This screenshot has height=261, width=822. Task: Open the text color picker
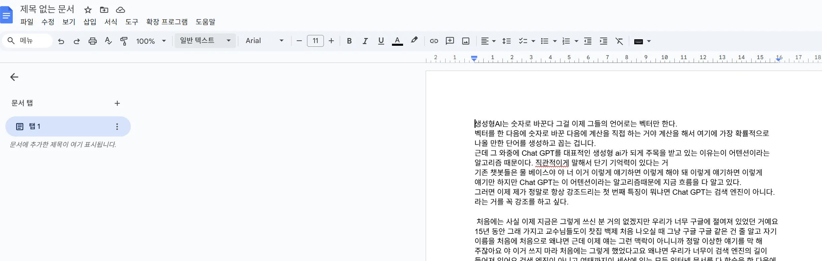[x=397, y=41]
